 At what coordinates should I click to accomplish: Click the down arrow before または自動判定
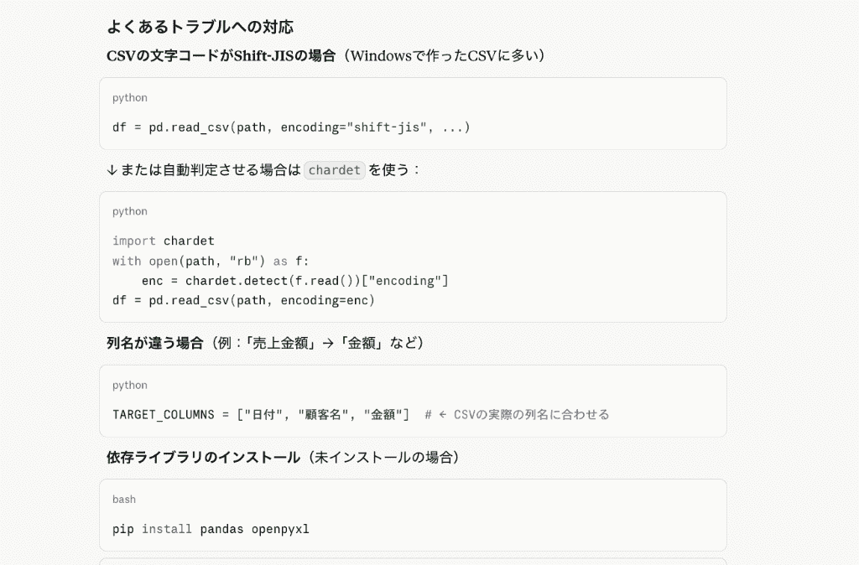tap(112, 170)
